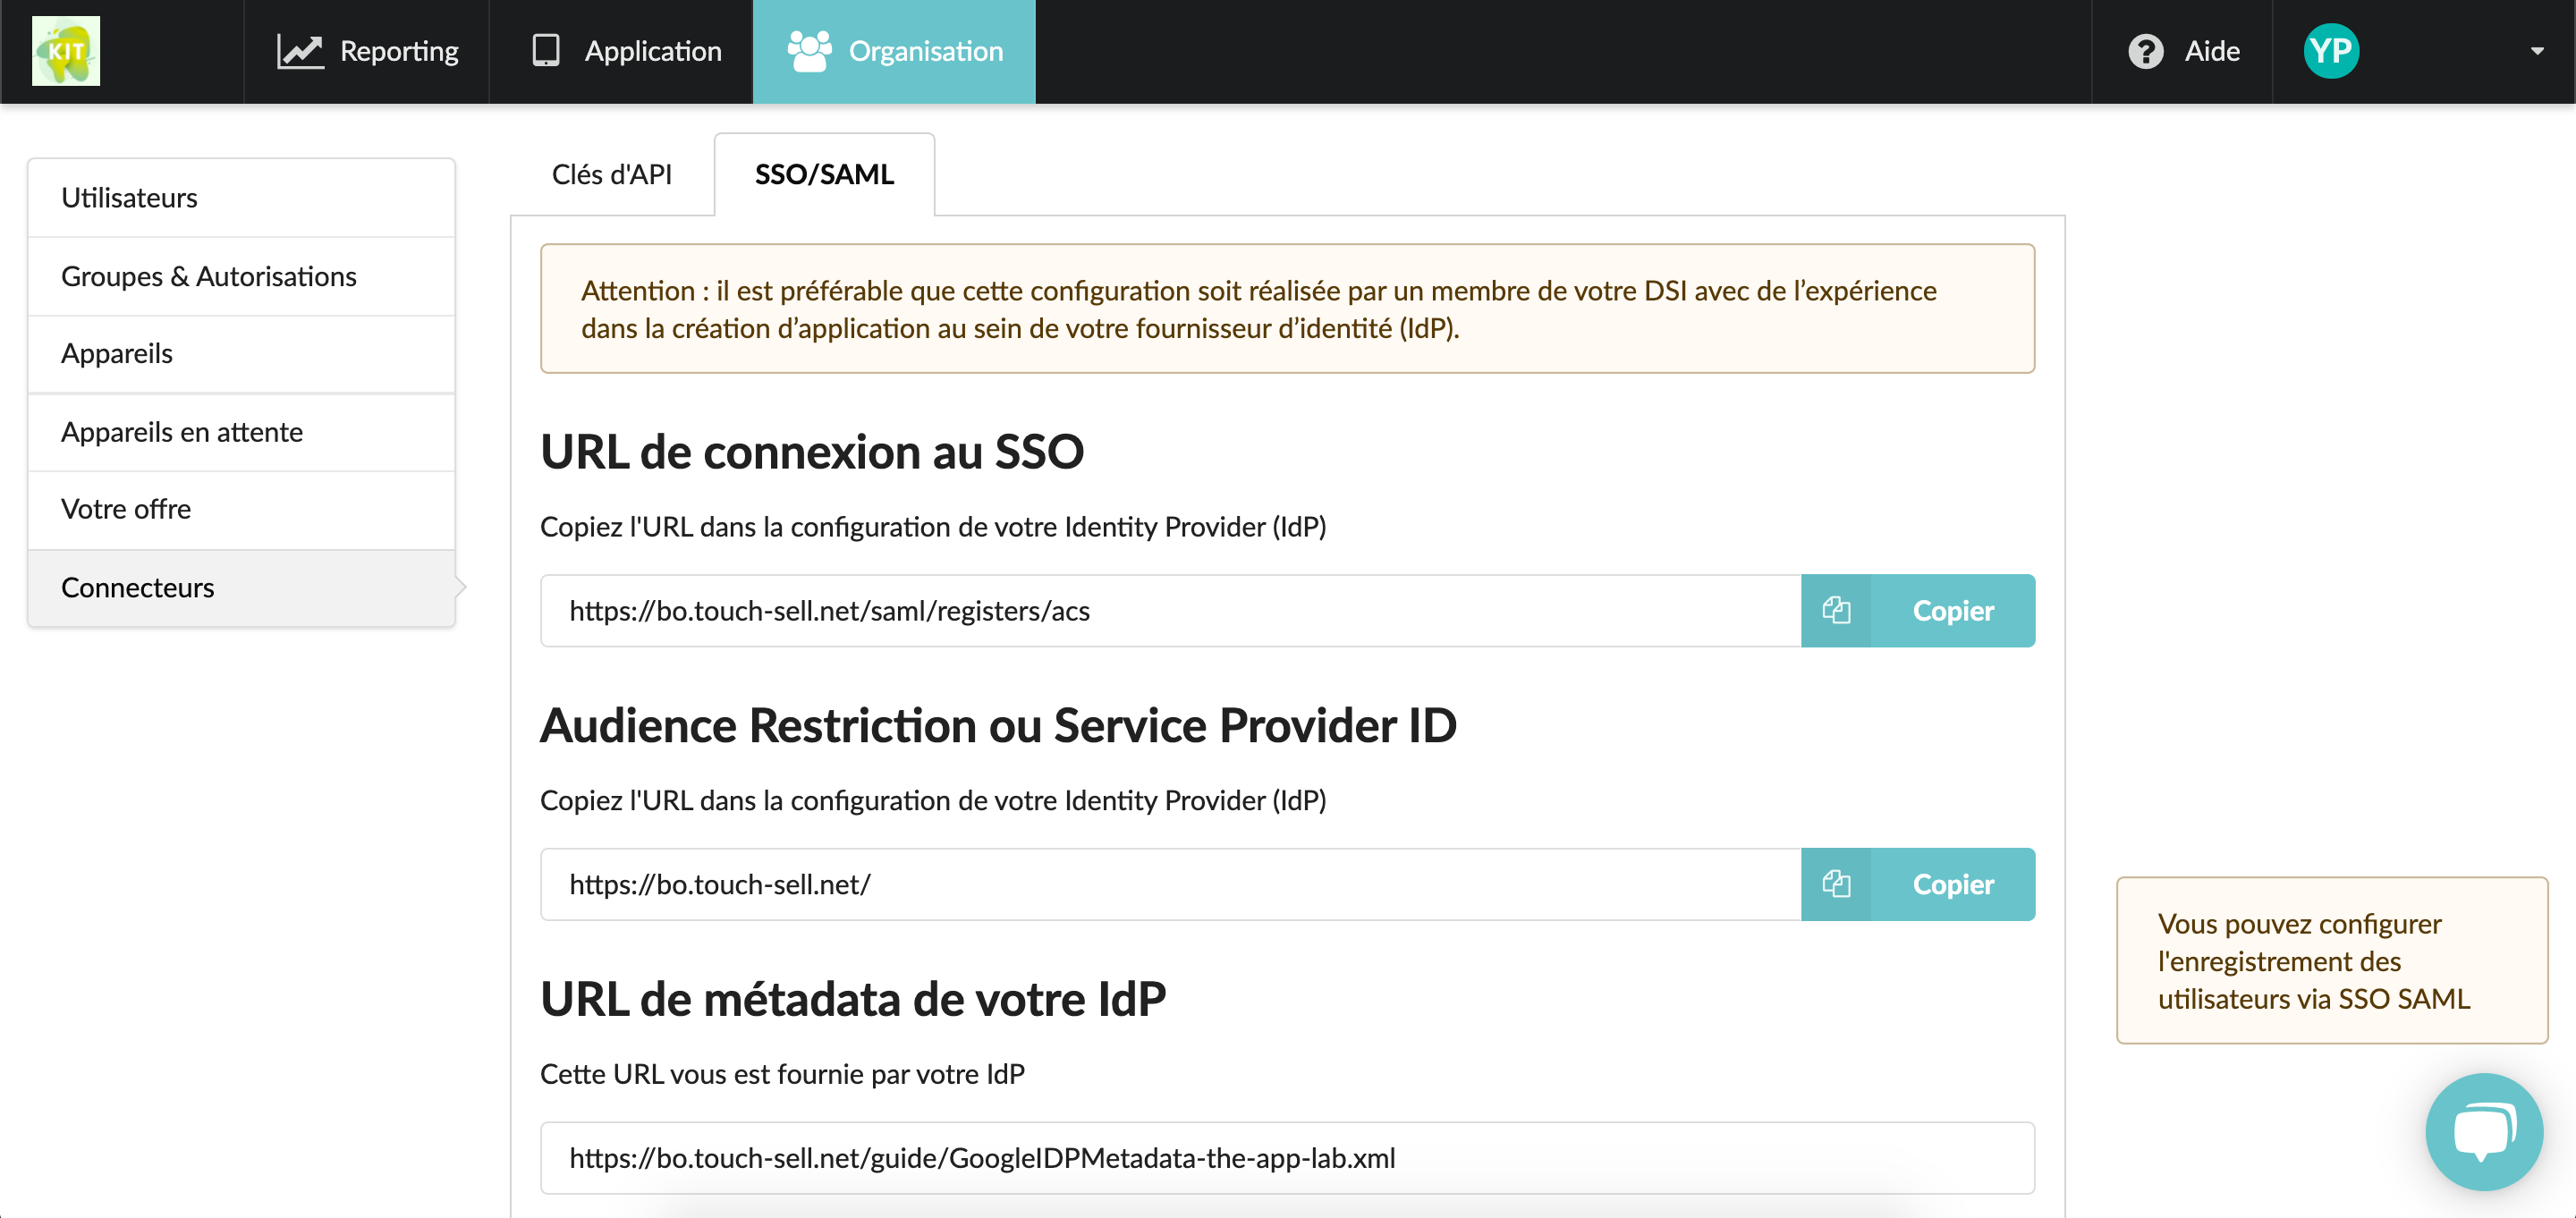The width and height of the screenshot is (2576, 1218).
Task: Select the Organisation menu
Action: point(894,51)
